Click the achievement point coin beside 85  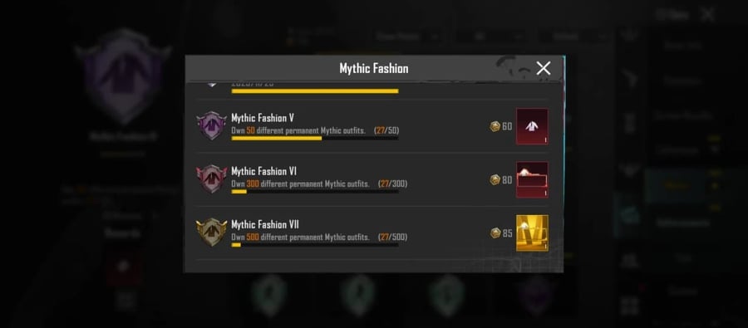(x=495, y=233)
